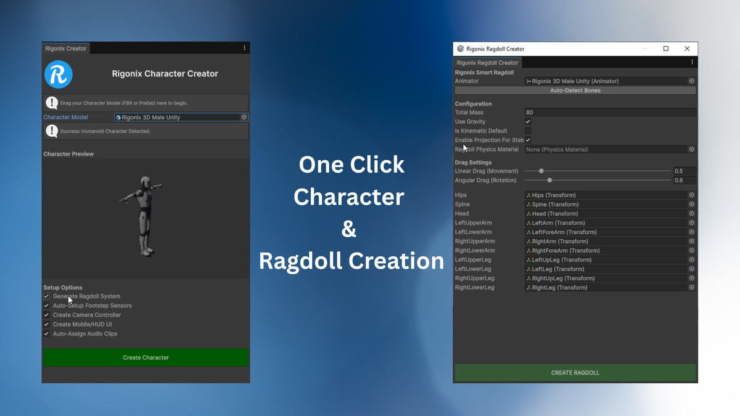Click the 'Setup Options' heading

click(63, 287)
